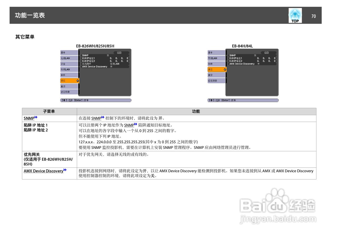Click page number 70 in header
Image resolution: width=337 pixels, height=238 pixels.
coord(314,16)
